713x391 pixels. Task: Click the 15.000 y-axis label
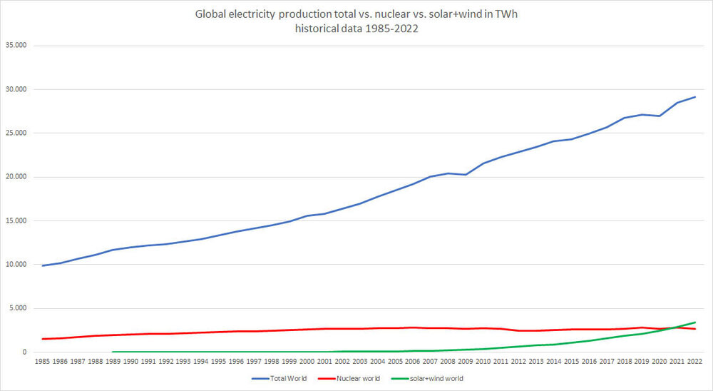pos(16,220)
